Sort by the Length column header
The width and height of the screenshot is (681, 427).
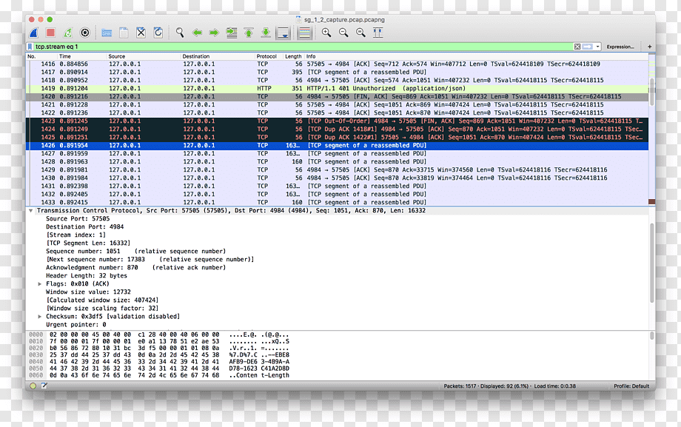[x=293, y=56]
